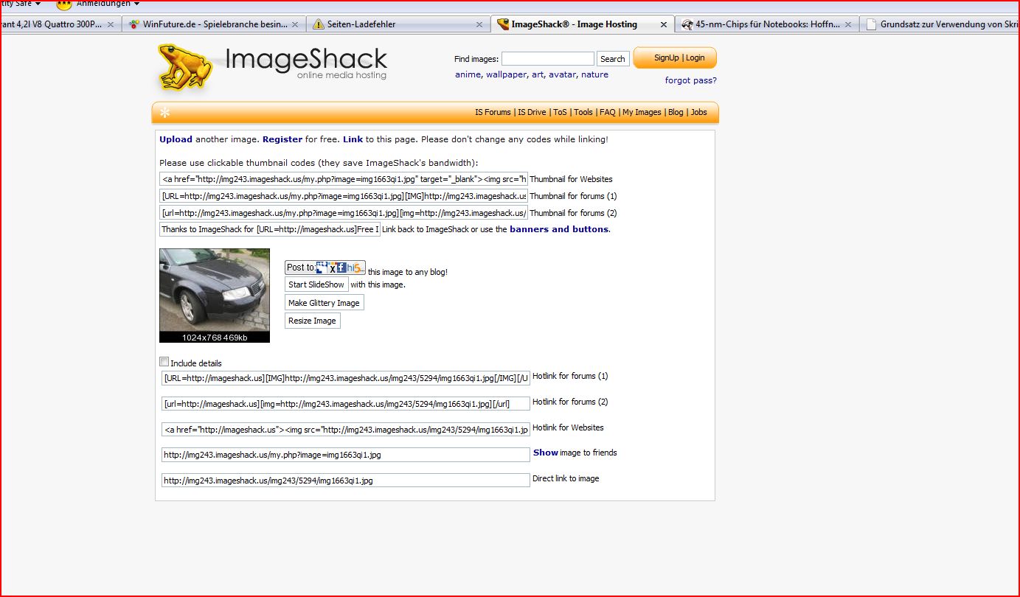This screenshot has width=1020, height=597.
Task: Click the white asterisk icon in orange bar
Action: (164, 113)
